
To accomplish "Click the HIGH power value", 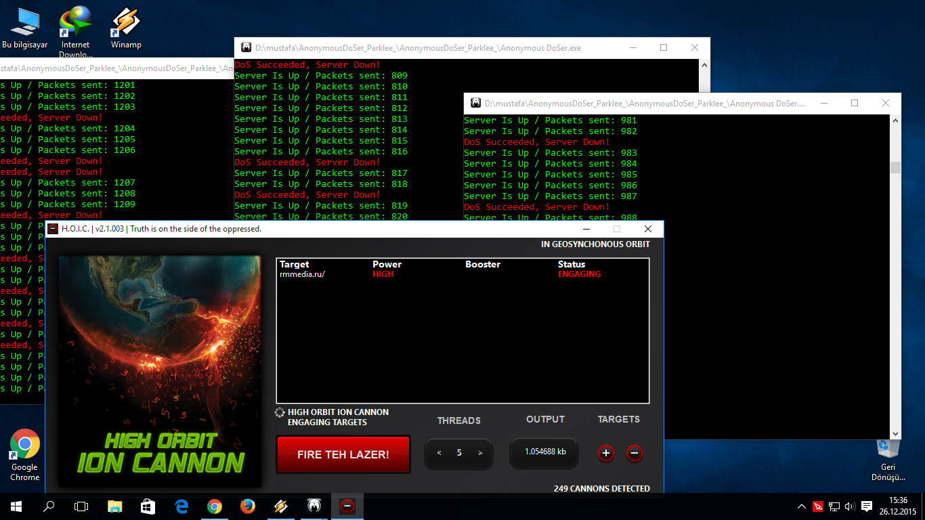I will coord(383,274).
